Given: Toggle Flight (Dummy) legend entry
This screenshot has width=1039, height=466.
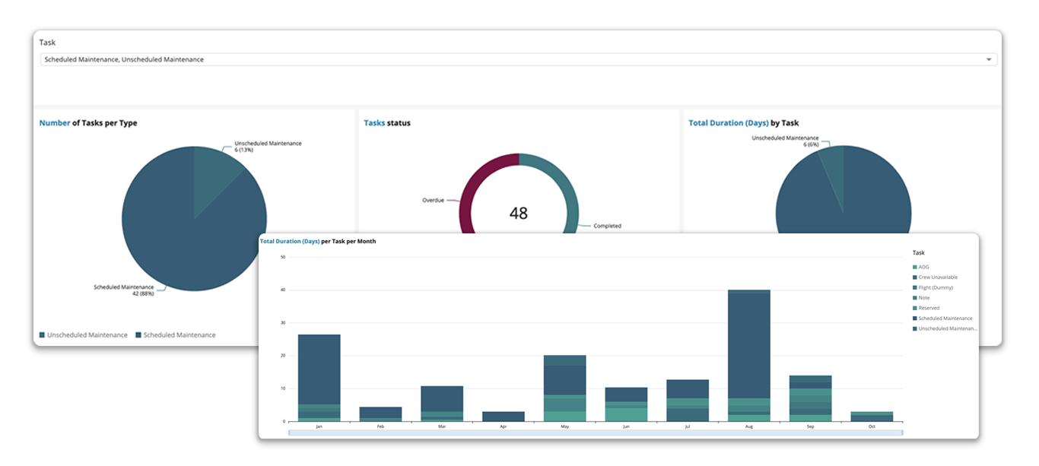Looking at the screenshot, I should (933, 287).
